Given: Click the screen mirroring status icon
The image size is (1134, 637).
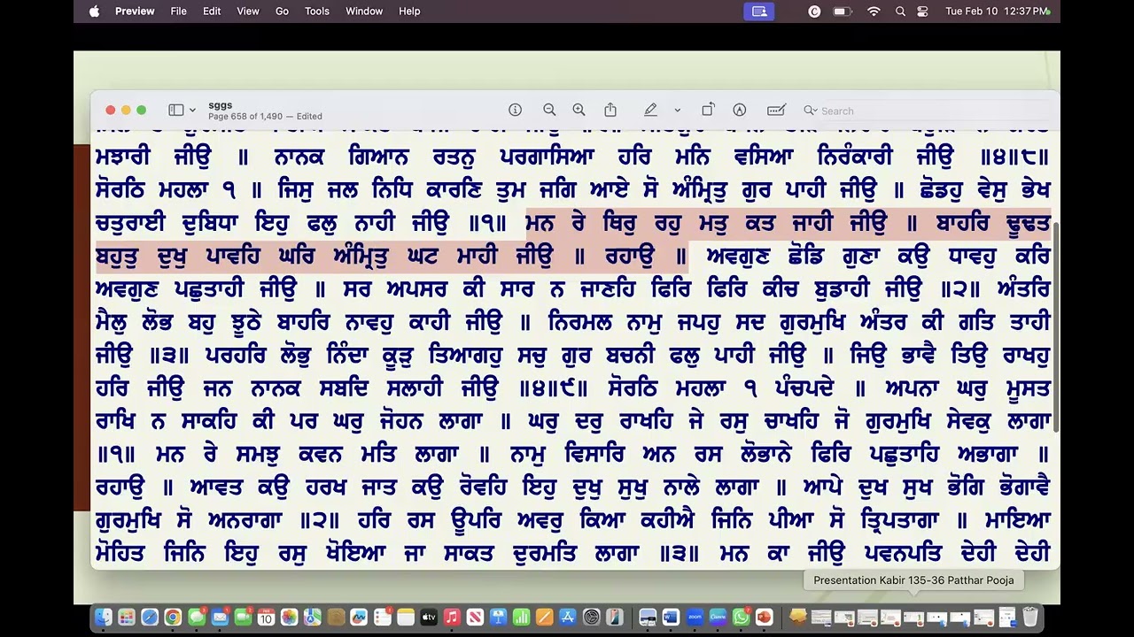Looking at the screenshot, I should coord(759,11).
